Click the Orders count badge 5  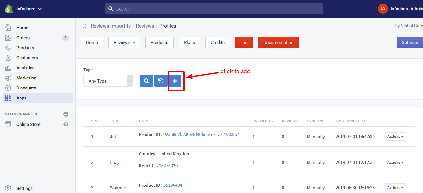(x=65, y=38)
